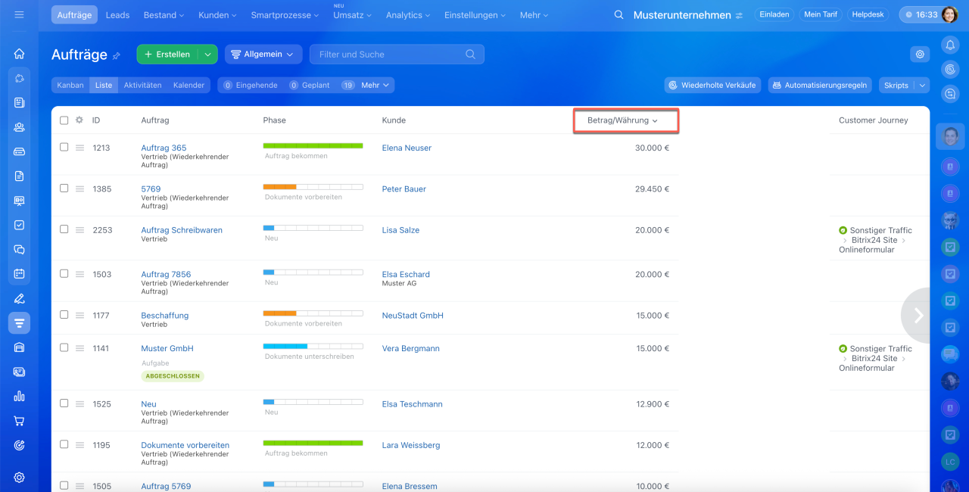The width and height of the screenshot is (969, 492).
Task: Open the notifications bell icon
Action: click(950, 45)
